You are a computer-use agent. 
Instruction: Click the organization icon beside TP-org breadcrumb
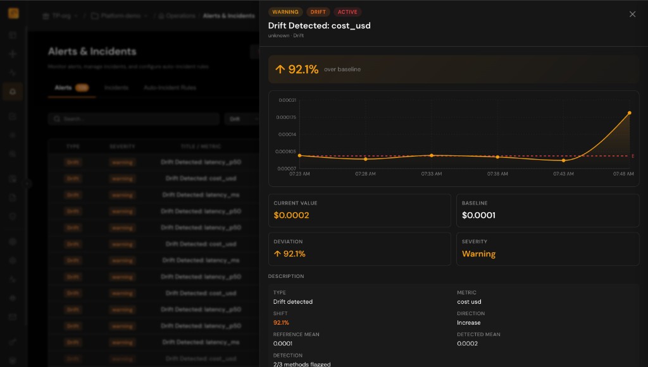46,16
